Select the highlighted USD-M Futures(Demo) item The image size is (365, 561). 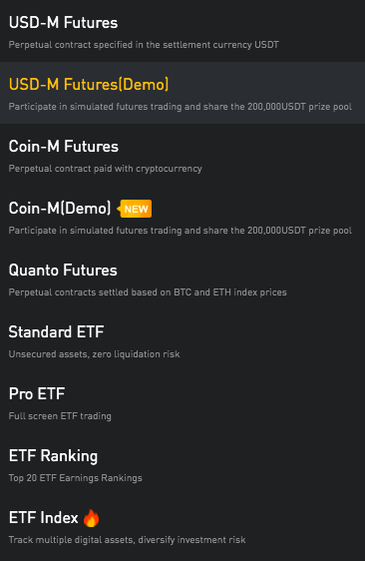(182, 93)
